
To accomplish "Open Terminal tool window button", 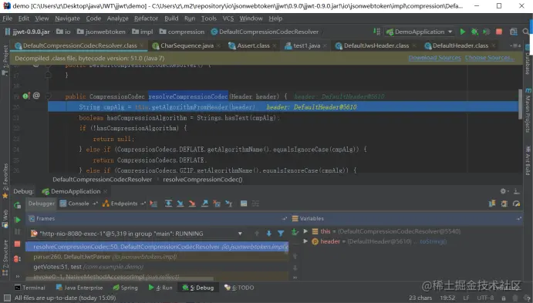I will click(30, 288).
